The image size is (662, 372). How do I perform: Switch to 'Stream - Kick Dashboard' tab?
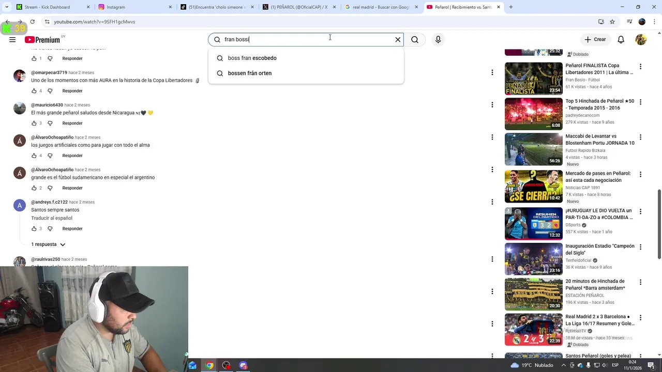click(x=52, y=7)
